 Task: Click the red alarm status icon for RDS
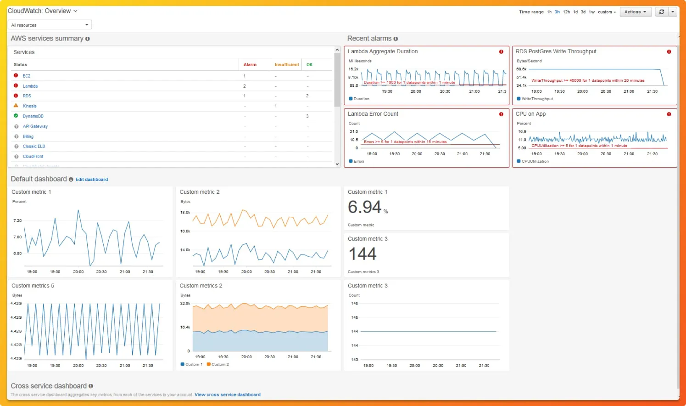(x=16, y=96)
